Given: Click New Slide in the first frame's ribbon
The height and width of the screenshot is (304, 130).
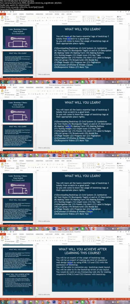Looking at the screenshot, I should click(18, 19).
